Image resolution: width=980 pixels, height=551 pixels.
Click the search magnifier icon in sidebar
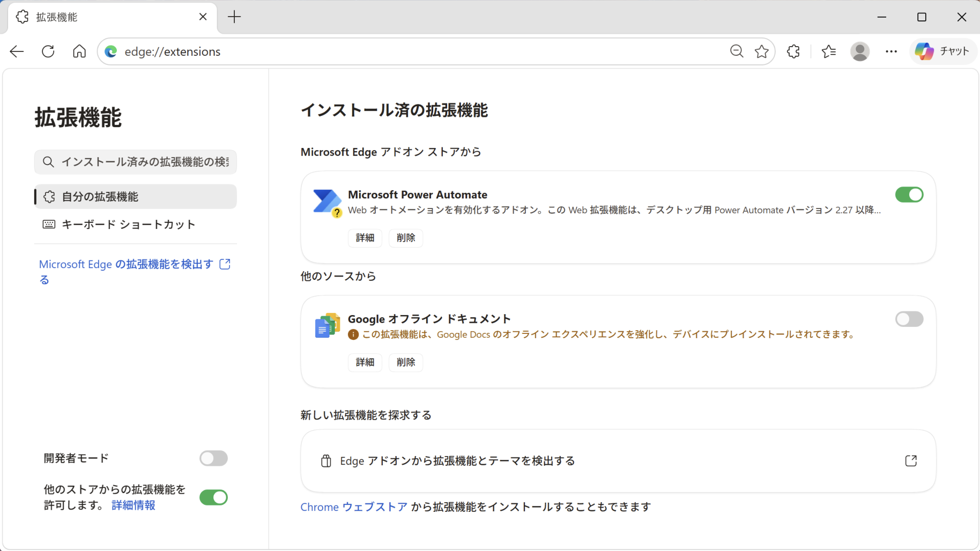48,162
